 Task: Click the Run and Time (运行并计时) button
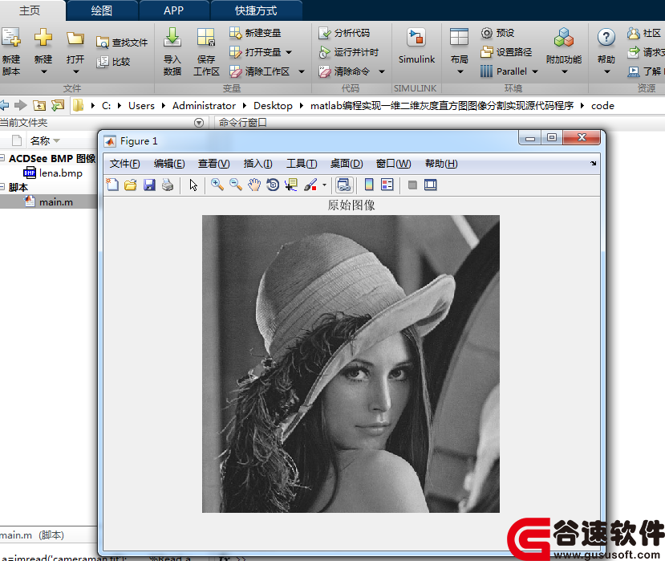click(348, 52)
